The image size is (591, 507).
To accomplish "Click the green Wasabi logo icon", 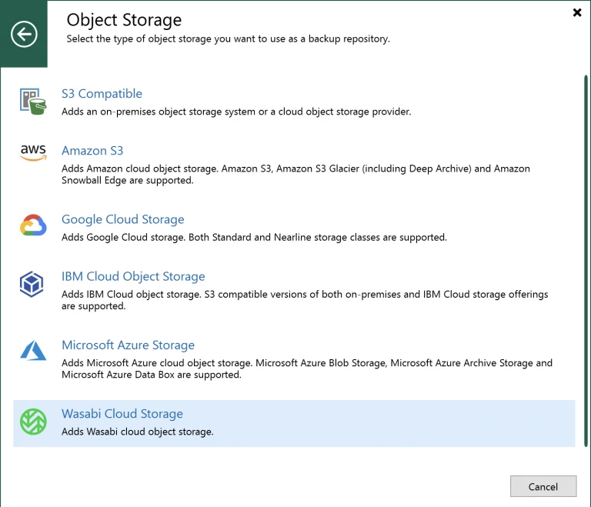I will point(33,422).
